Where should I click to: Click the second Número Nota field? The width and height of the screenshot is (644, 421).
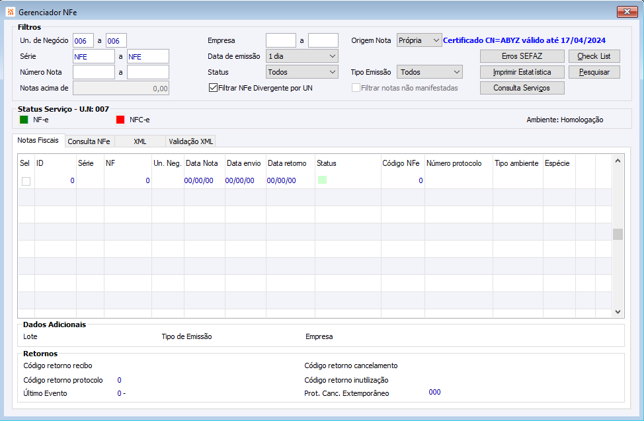point(148,72)
